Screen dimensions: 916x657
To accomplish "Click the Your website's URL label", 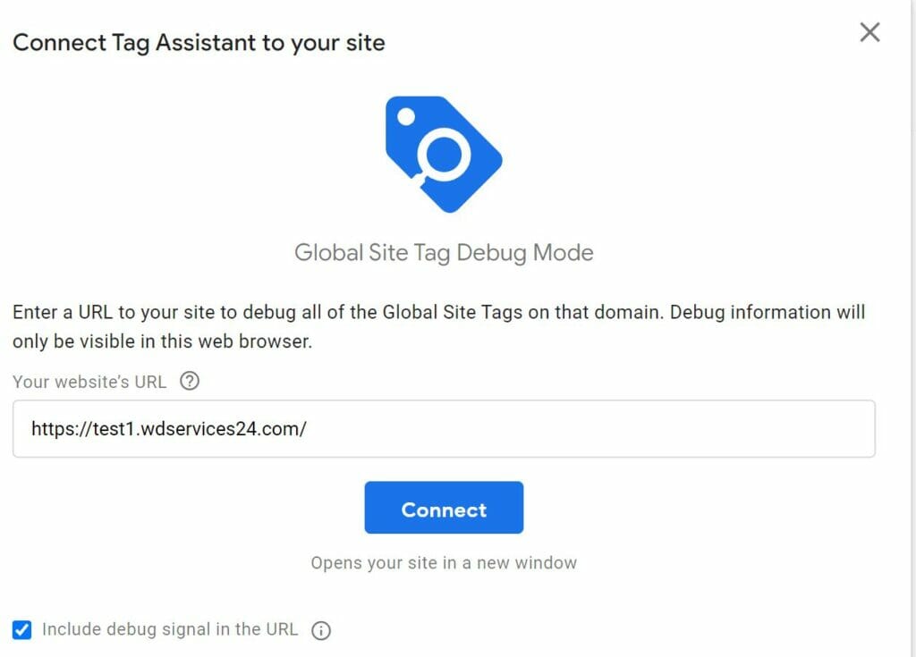I will [89, 382].
